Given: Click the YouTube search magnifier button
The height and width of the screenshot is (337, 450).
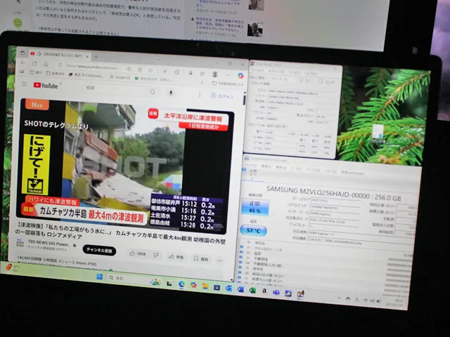Looking at the screenshot, I should coord(153,92).
